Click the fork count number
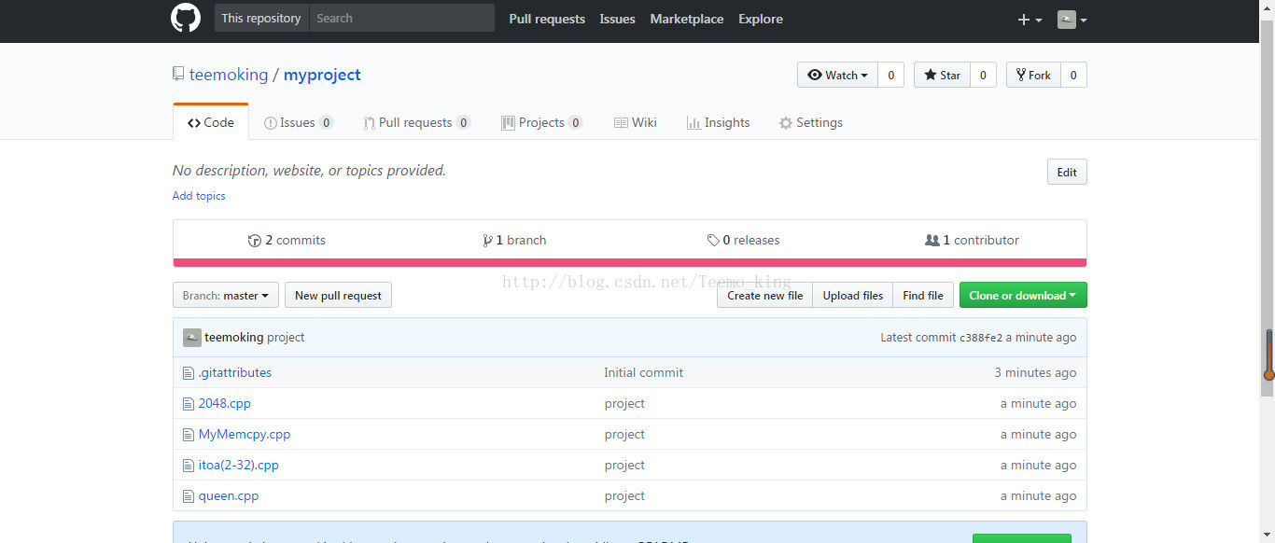This screenshot has height=543, width=1275. pyautogui.click(x=1073, y=75)
